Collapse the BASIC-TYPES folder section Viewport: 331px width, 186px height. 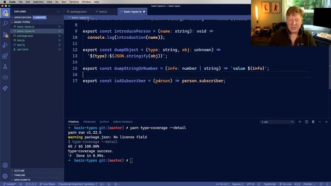pyautogui.click(x=22, y=22)
